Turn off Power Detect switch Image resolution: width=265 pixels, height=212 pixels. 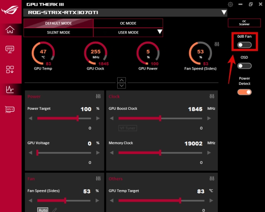pos(244,92)
